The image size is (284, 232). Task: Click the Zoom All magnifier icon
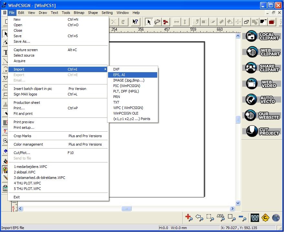[221, 218]
